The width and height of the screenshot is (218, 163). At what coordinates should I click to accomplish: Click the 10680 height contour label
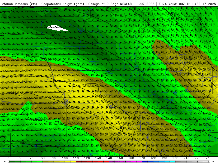click(24, 143)
